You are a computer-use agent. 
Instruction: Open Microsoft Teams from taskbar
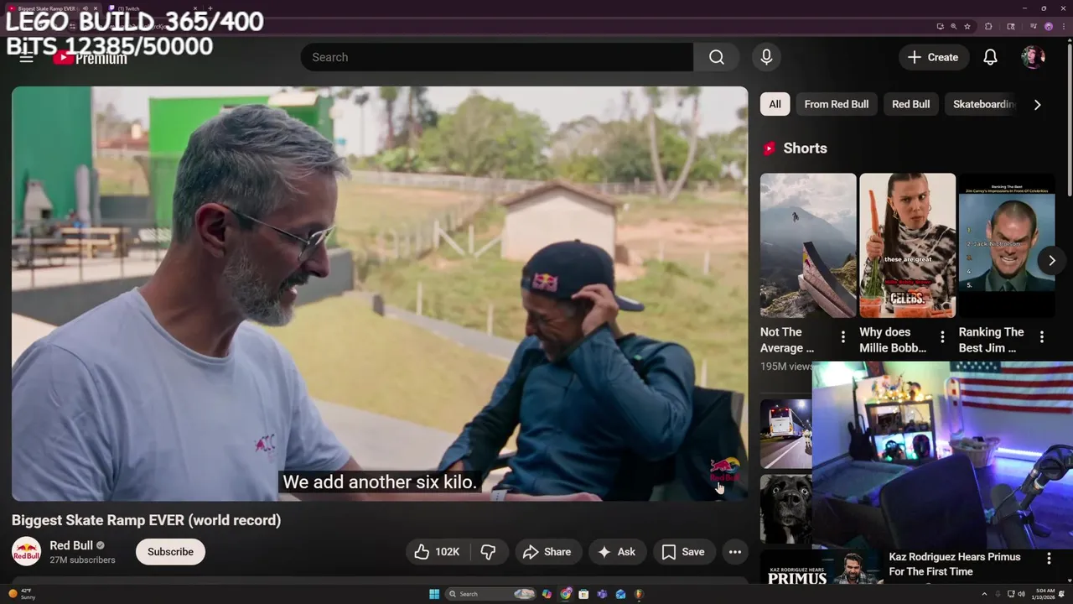click(x=602, y=594)
